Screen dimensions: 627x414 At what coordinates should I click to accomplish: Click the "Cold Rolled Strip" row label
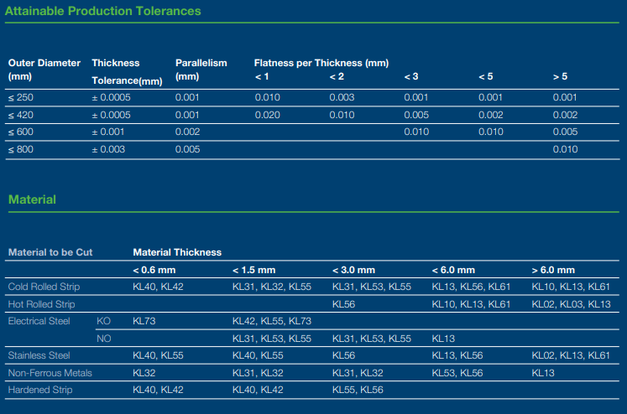point(44,287)
